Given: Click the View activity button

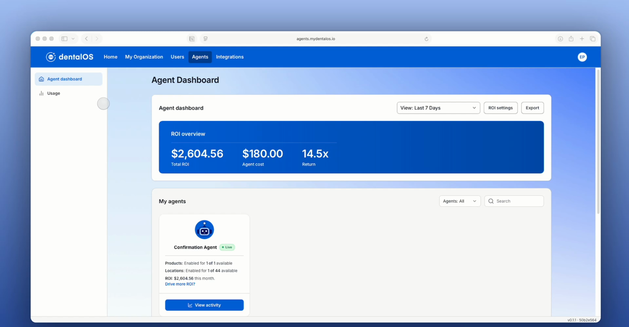Looking at the screenshot, I should pos(204,305).
